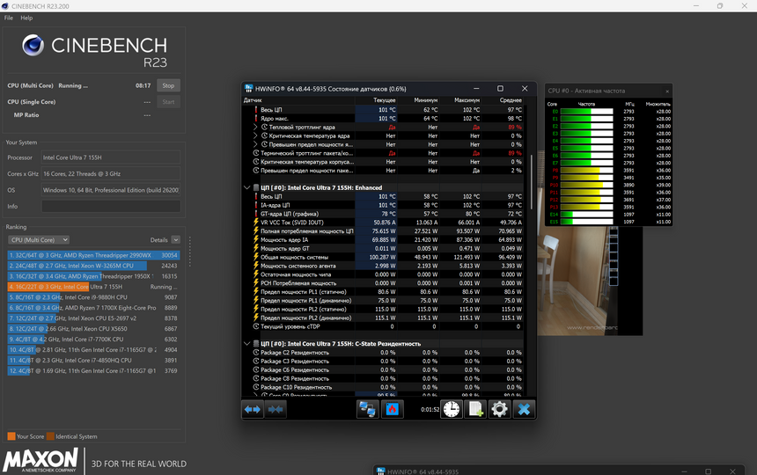Image resolution: width=757 pixels, height=475 pixels.
Task: Open HWiNFO sensor settings via the gear icon
Action: [499, 410]
